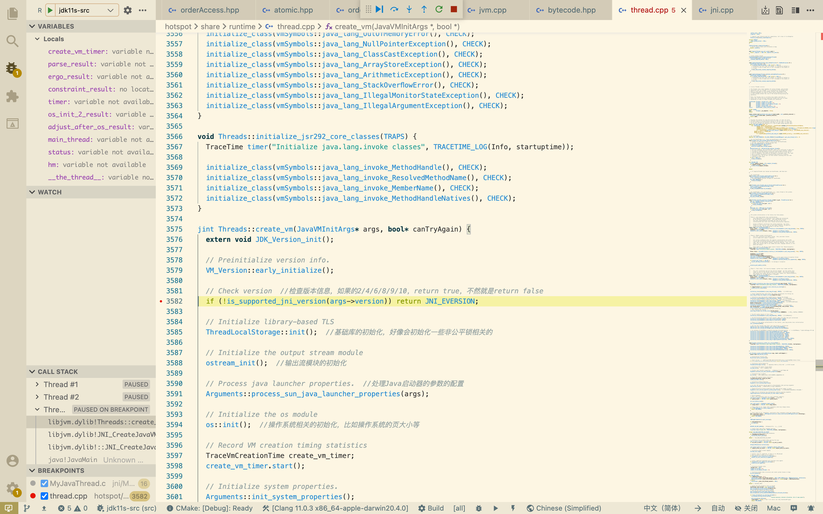
Task: Select the parse_result local variable
Action: click(91, 64)
